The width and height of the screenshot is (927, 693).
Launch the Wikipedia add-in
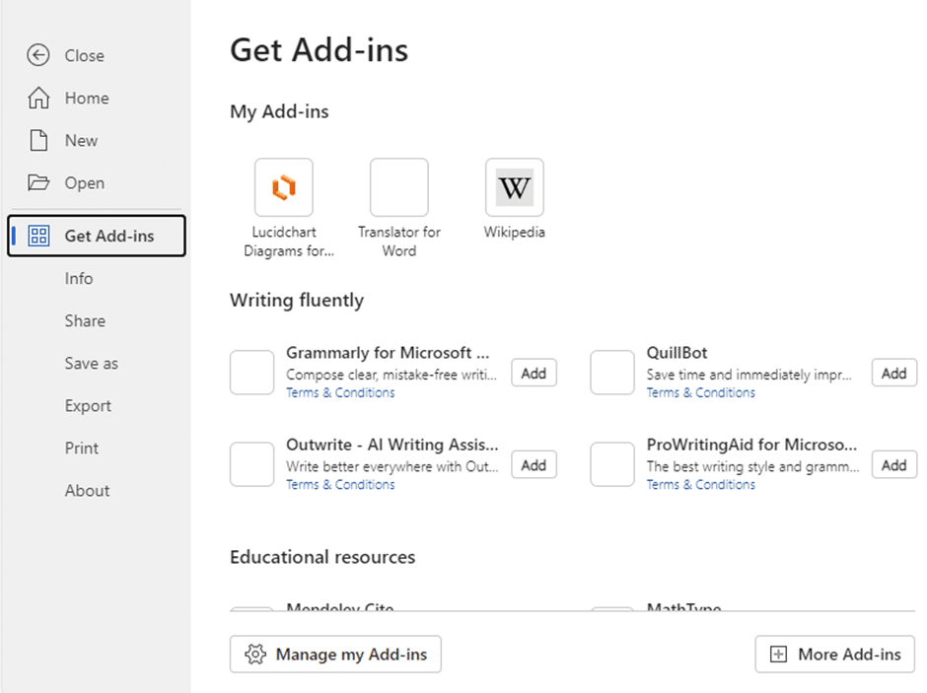point(514,187)
